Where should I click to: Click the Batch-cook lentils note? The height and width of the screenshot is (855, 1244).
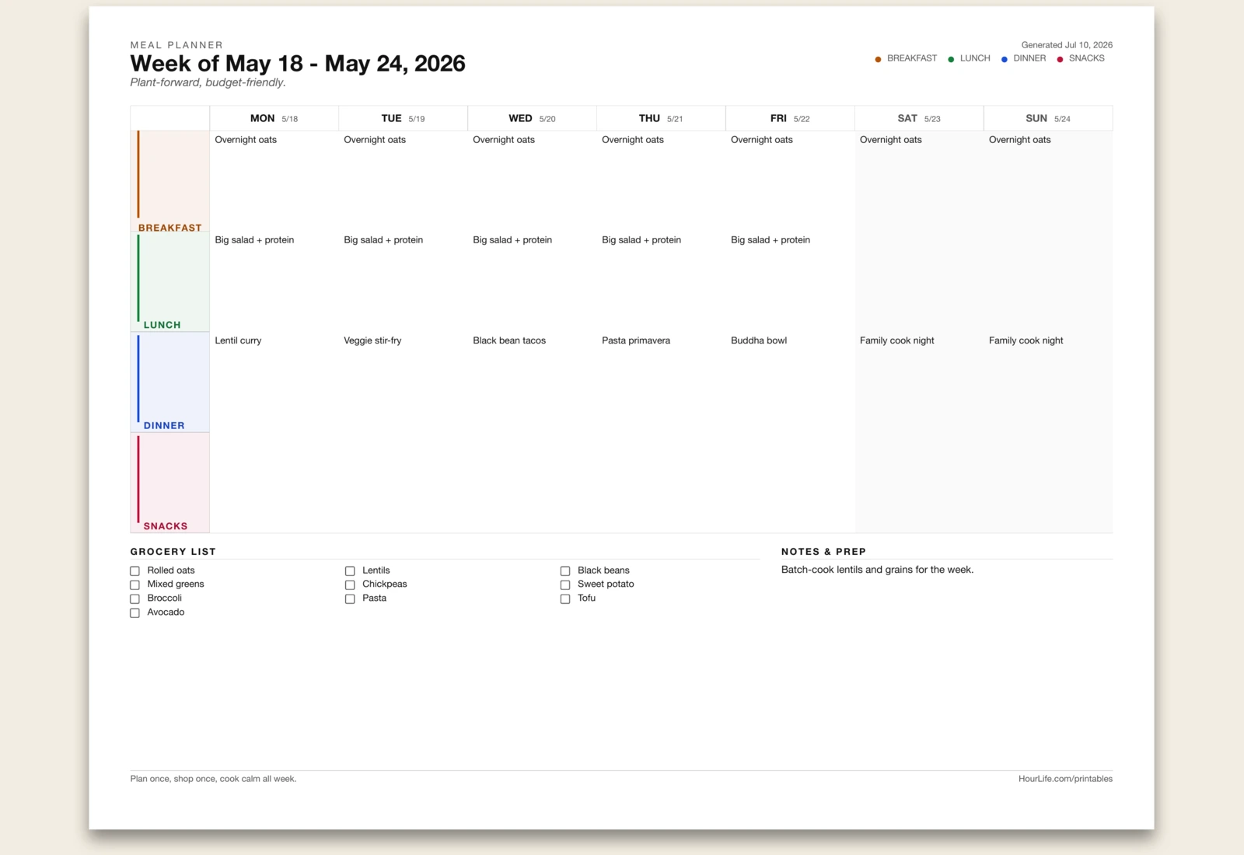(877, 570)
